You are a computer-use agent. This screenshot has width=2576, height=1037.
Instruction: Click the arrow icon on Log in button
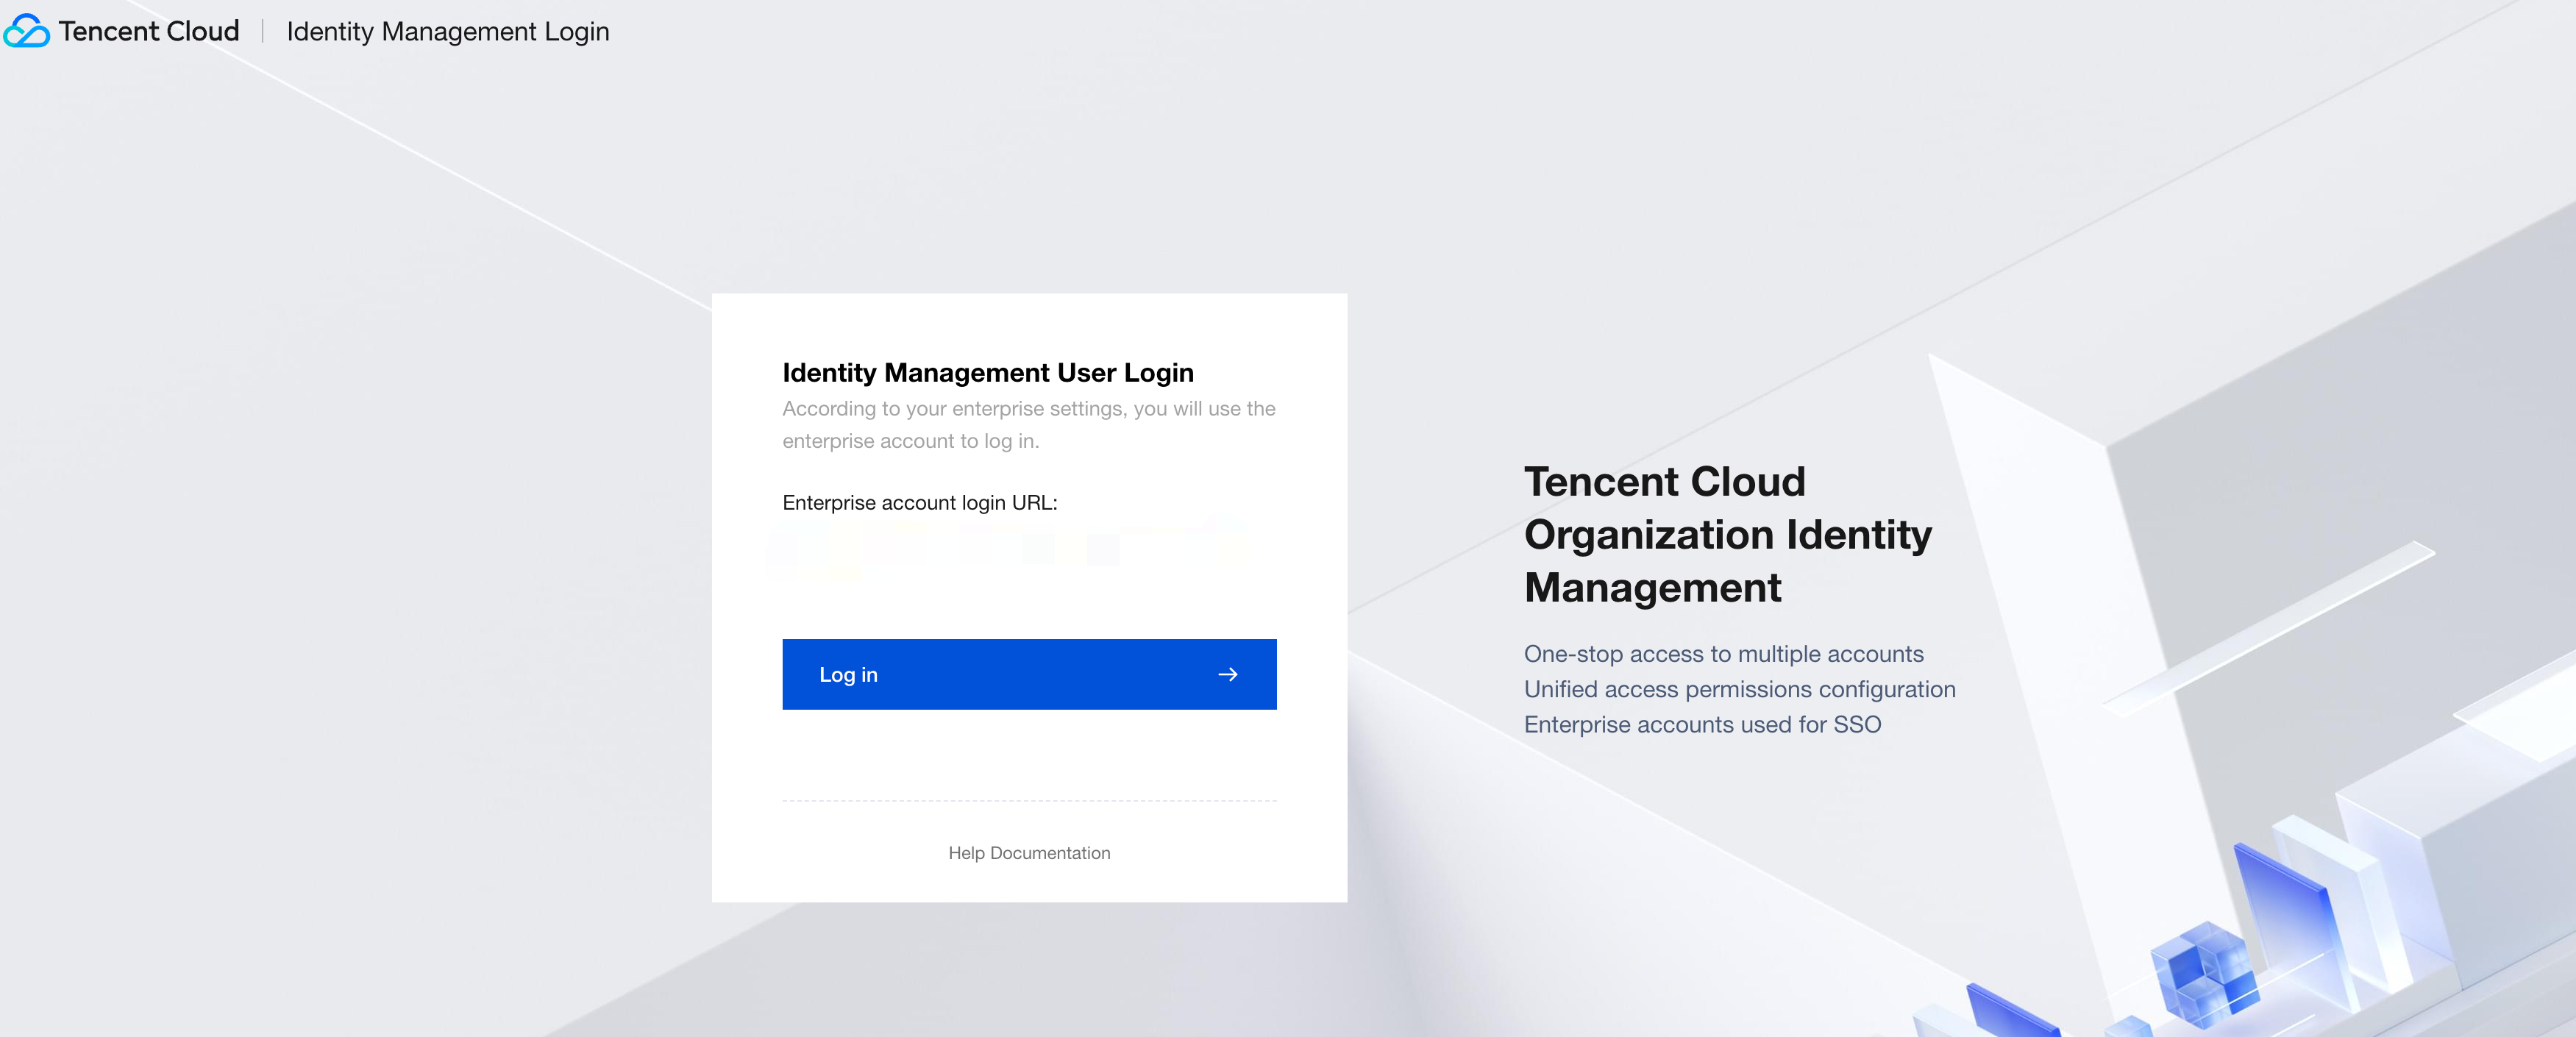(x=1228, y=675)
